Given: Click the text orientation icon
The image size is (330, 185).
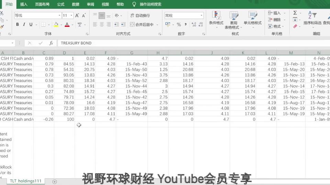Looking at the screenshot, I should pos(117,15).
